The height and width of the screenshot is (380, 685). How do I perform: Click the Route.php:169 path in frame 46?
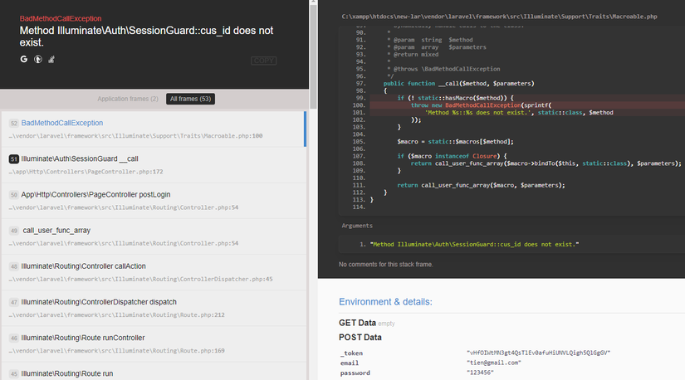tap(116, 351)
